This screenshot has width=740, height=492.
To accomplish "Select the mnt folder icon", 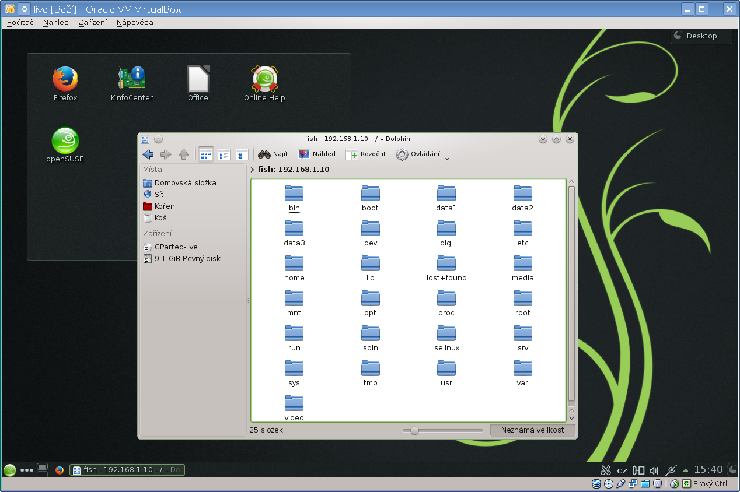I will [294, 298].
